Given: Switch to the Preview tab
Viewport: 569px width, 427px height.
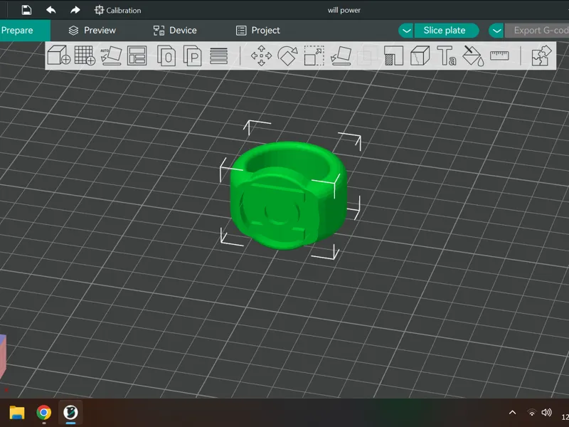Looking at the screenshot, I should [x=92, y=31].
